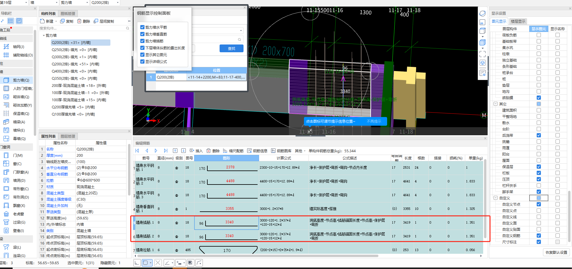Select the 保温墙(Q) insulation wall icon
This screenshot has height=269, width=572.
6,114
